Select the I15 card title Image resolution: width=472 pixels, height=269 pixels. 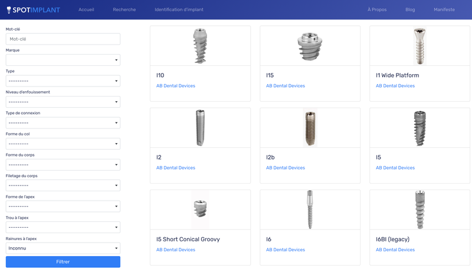point(270,75)
